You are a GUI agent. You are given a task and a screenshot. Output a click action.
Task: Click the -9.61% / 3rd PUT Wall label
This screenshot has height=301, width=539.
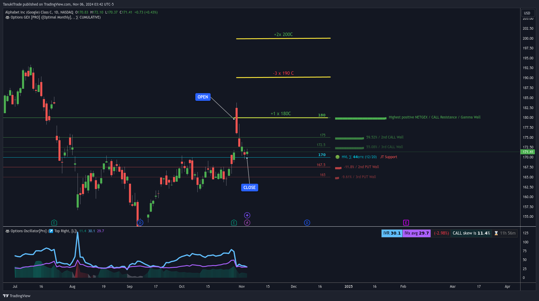[359, 177]
